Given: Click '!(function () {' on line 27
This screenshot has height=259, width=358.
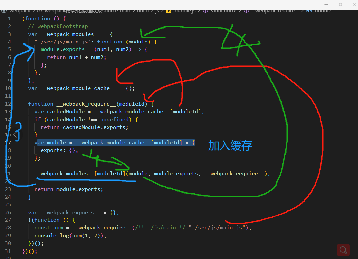Looking at the screenshot, I should point(52,220).
